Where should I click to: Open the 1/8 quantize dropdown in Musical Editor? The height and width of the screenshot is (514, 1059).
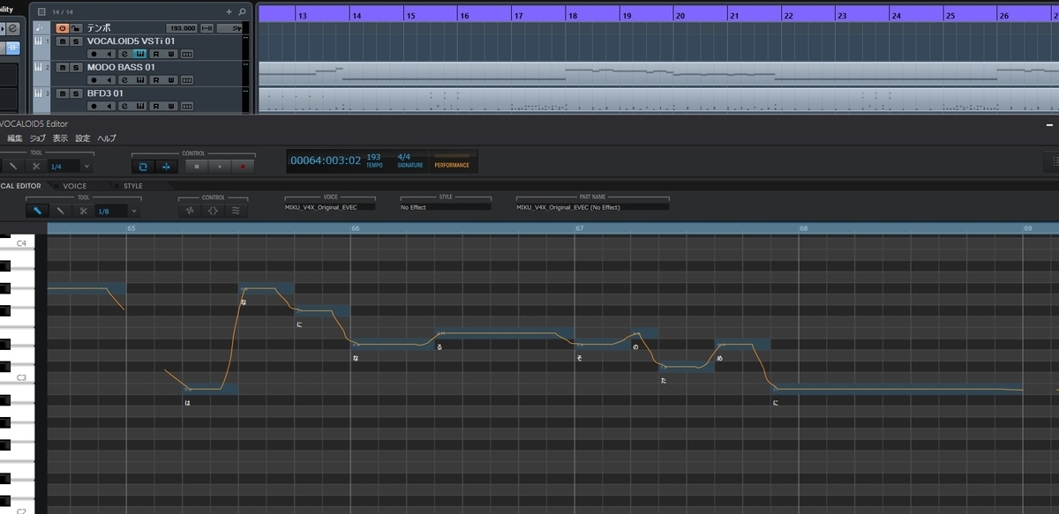pyautogui.click(x=134, y=211)
